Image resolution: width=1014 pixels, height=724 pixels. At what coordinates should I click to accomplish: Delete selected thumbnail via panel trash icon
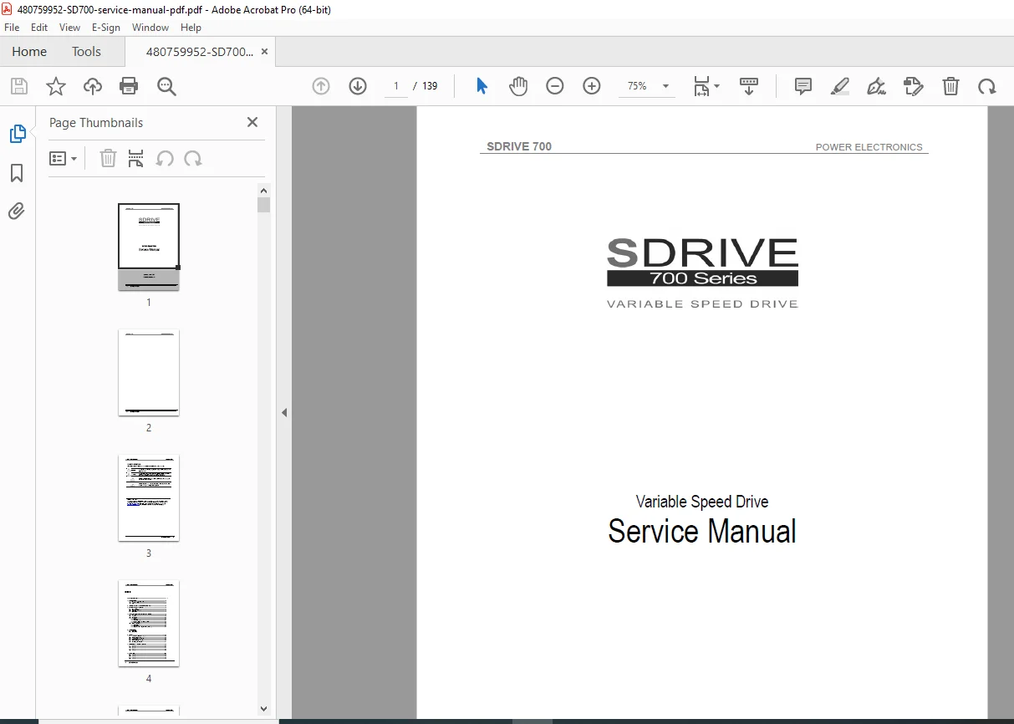pos(108,158)
